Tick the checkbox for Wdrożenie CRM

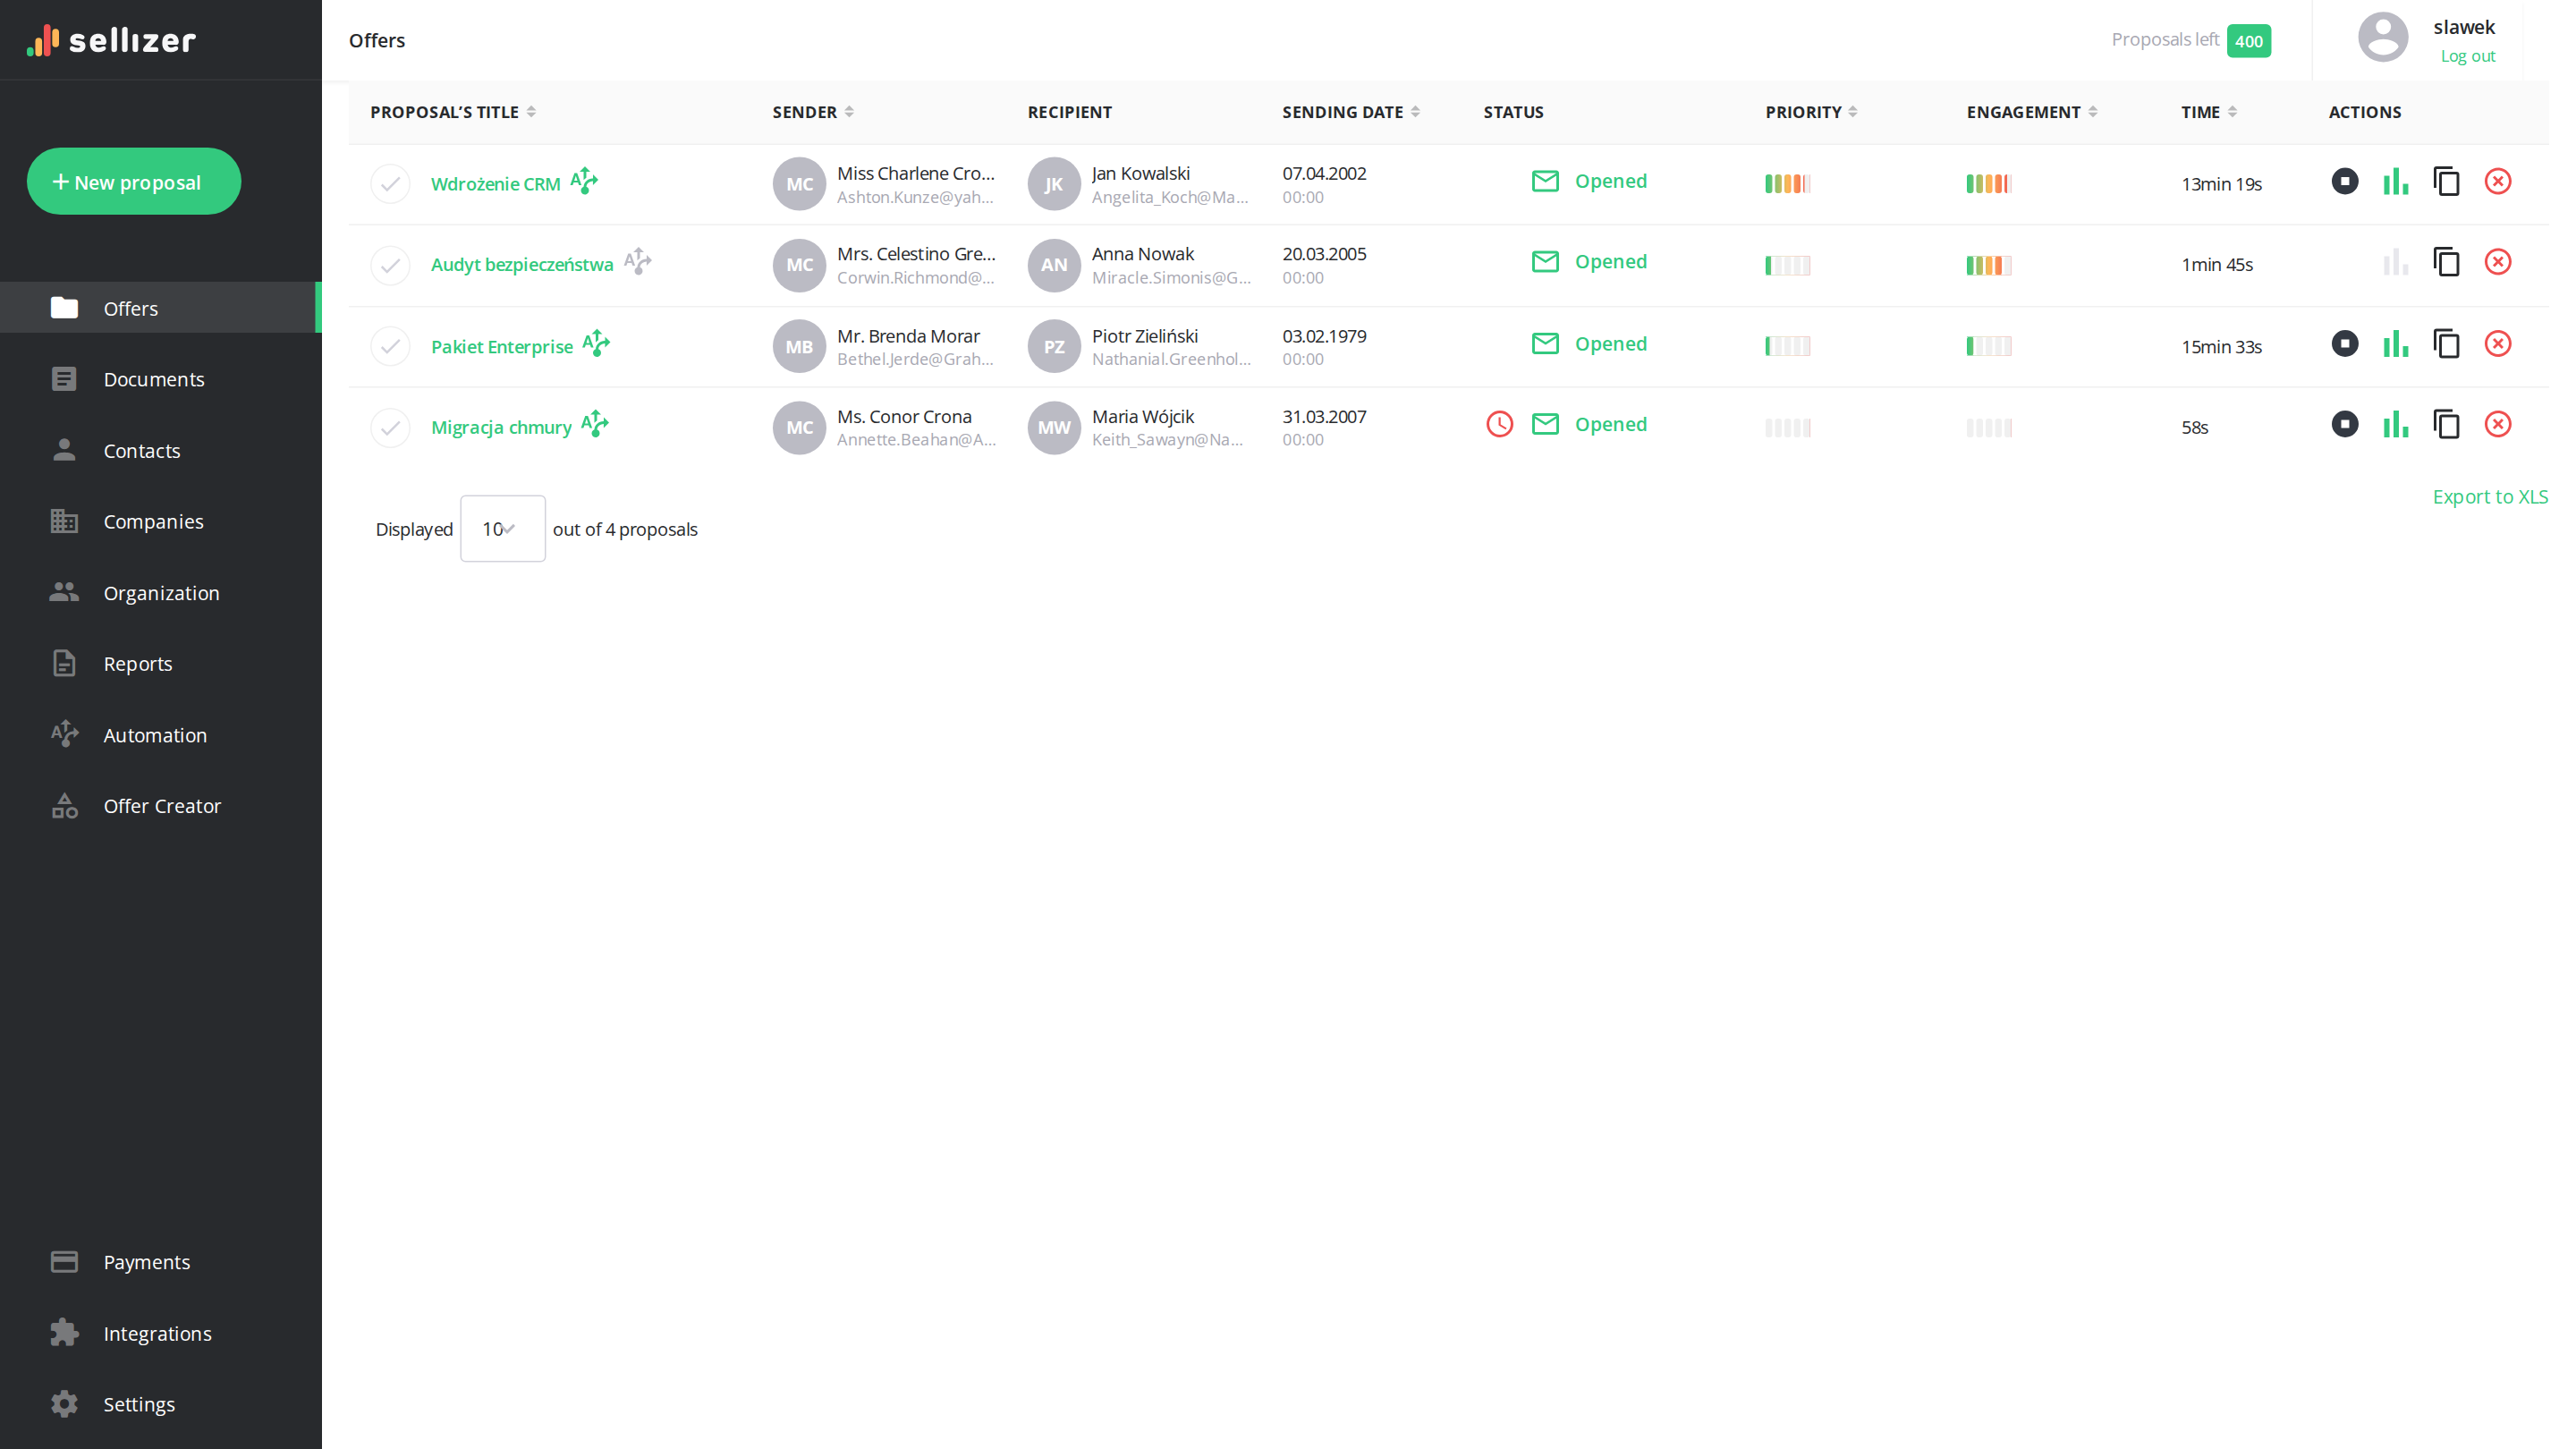[390, 184]
